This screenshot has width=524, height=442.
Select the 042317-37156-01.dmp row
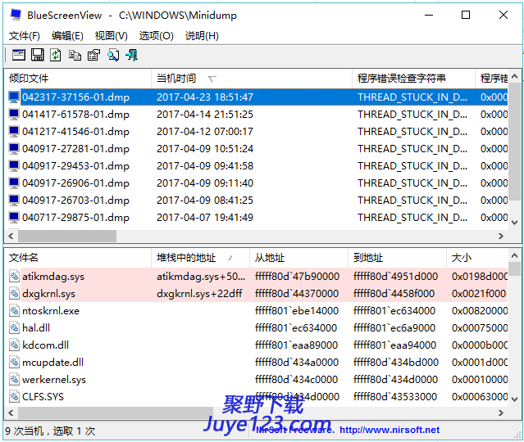point(256,97)
